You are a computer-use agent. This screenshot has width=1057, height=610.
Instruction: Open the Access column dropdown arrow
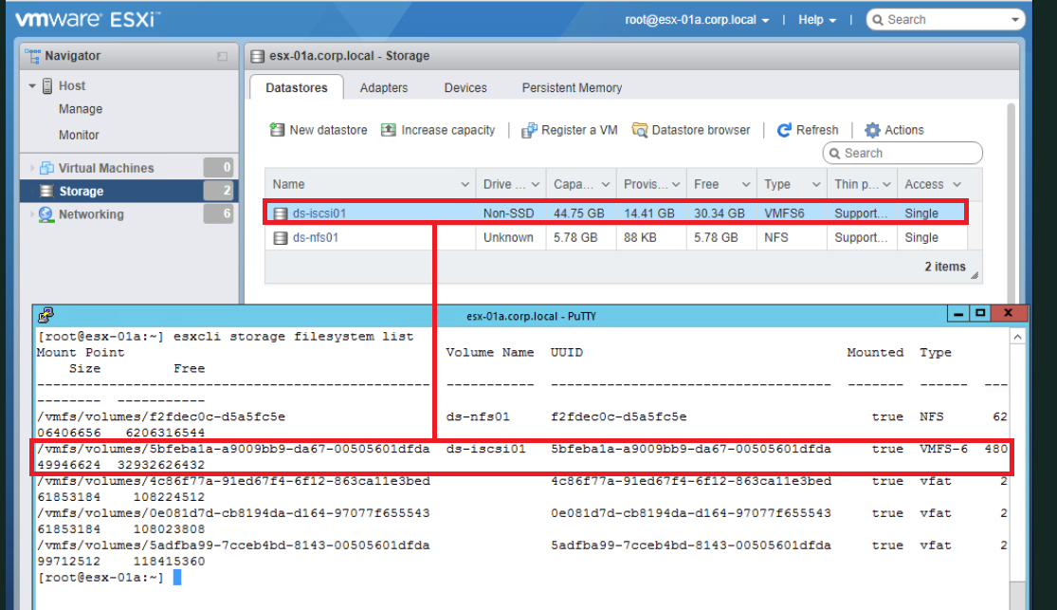[x=957, y=184]
